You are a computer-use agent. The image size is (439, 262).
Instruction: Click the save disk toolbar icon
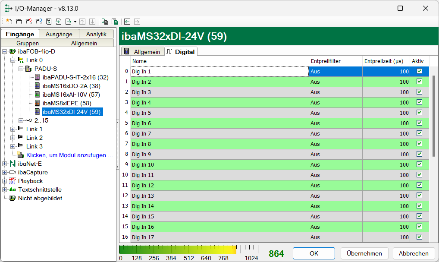[49, 21]
